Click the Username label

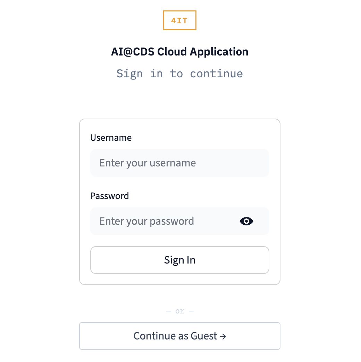[111, 138]
